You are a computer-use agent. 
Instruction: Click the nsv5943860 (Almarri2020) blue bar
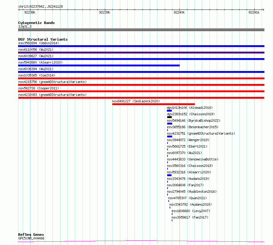tap(99, 65)
